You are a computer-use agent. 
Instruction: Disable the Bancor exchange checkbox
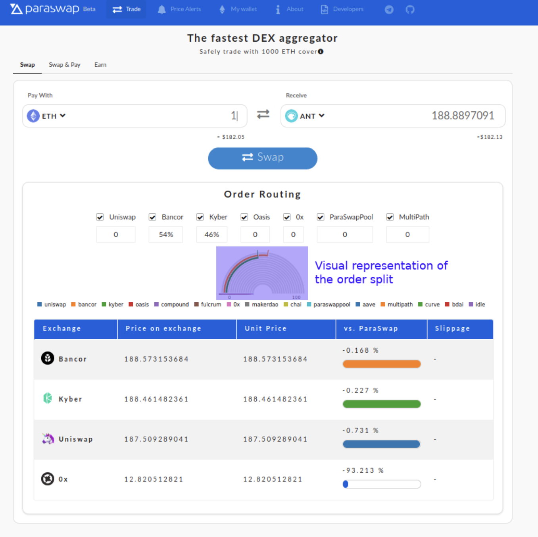(x=152, y=217)
